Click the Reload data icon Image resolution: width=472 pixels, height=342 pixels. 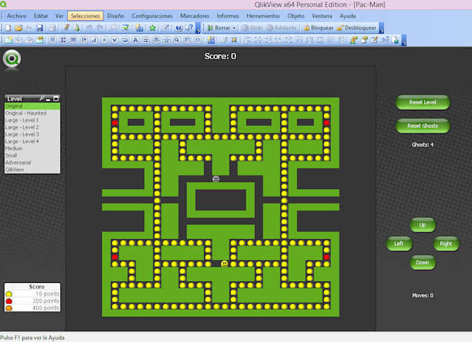76,28
